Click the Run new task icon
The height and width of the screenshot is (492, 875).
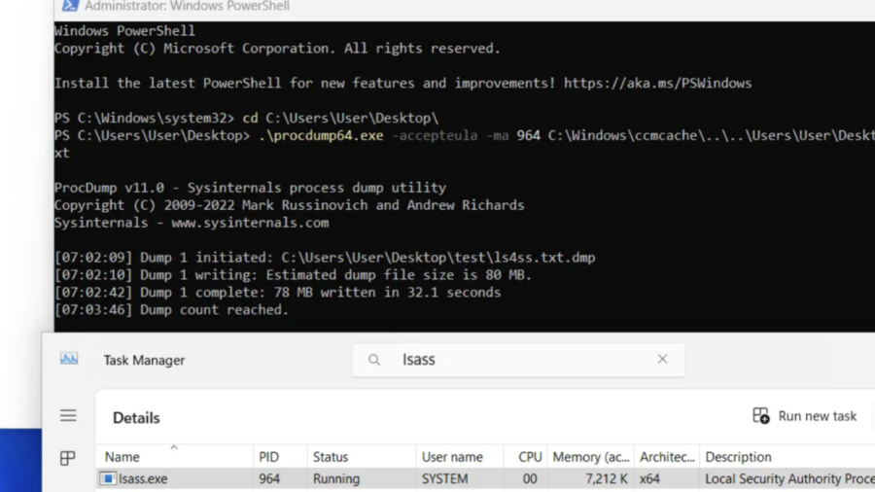point(760,415)
